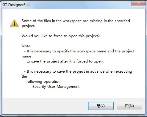Click the word 'project.' under the first message line
Image resolution: width=147 pixels, height=117 pixels.
[x=28, y=26]
